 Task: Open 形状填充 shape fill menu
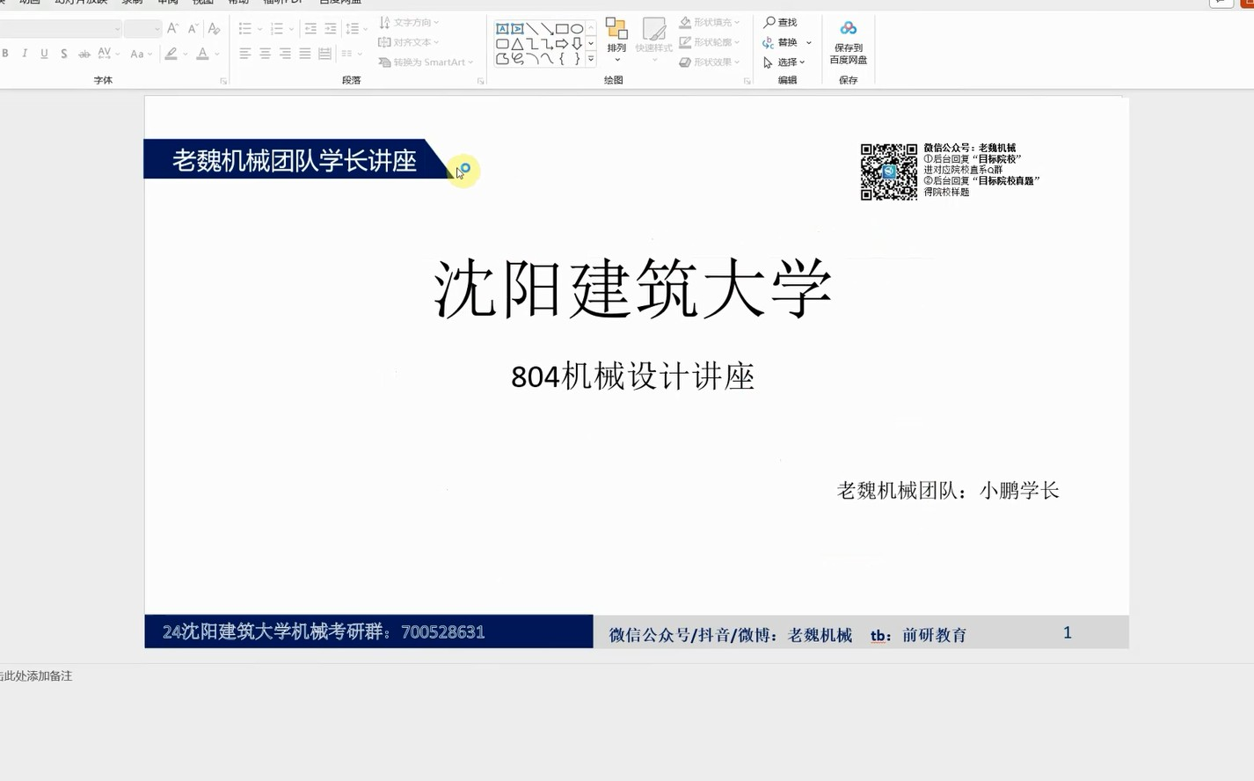710,22
